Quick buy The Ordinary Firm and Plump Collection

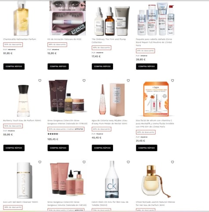(103, 67)
